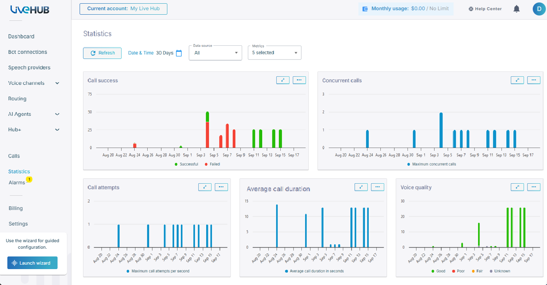Click the Refresh button
This screenshot has width=547, height=285.
pos(102,53)
